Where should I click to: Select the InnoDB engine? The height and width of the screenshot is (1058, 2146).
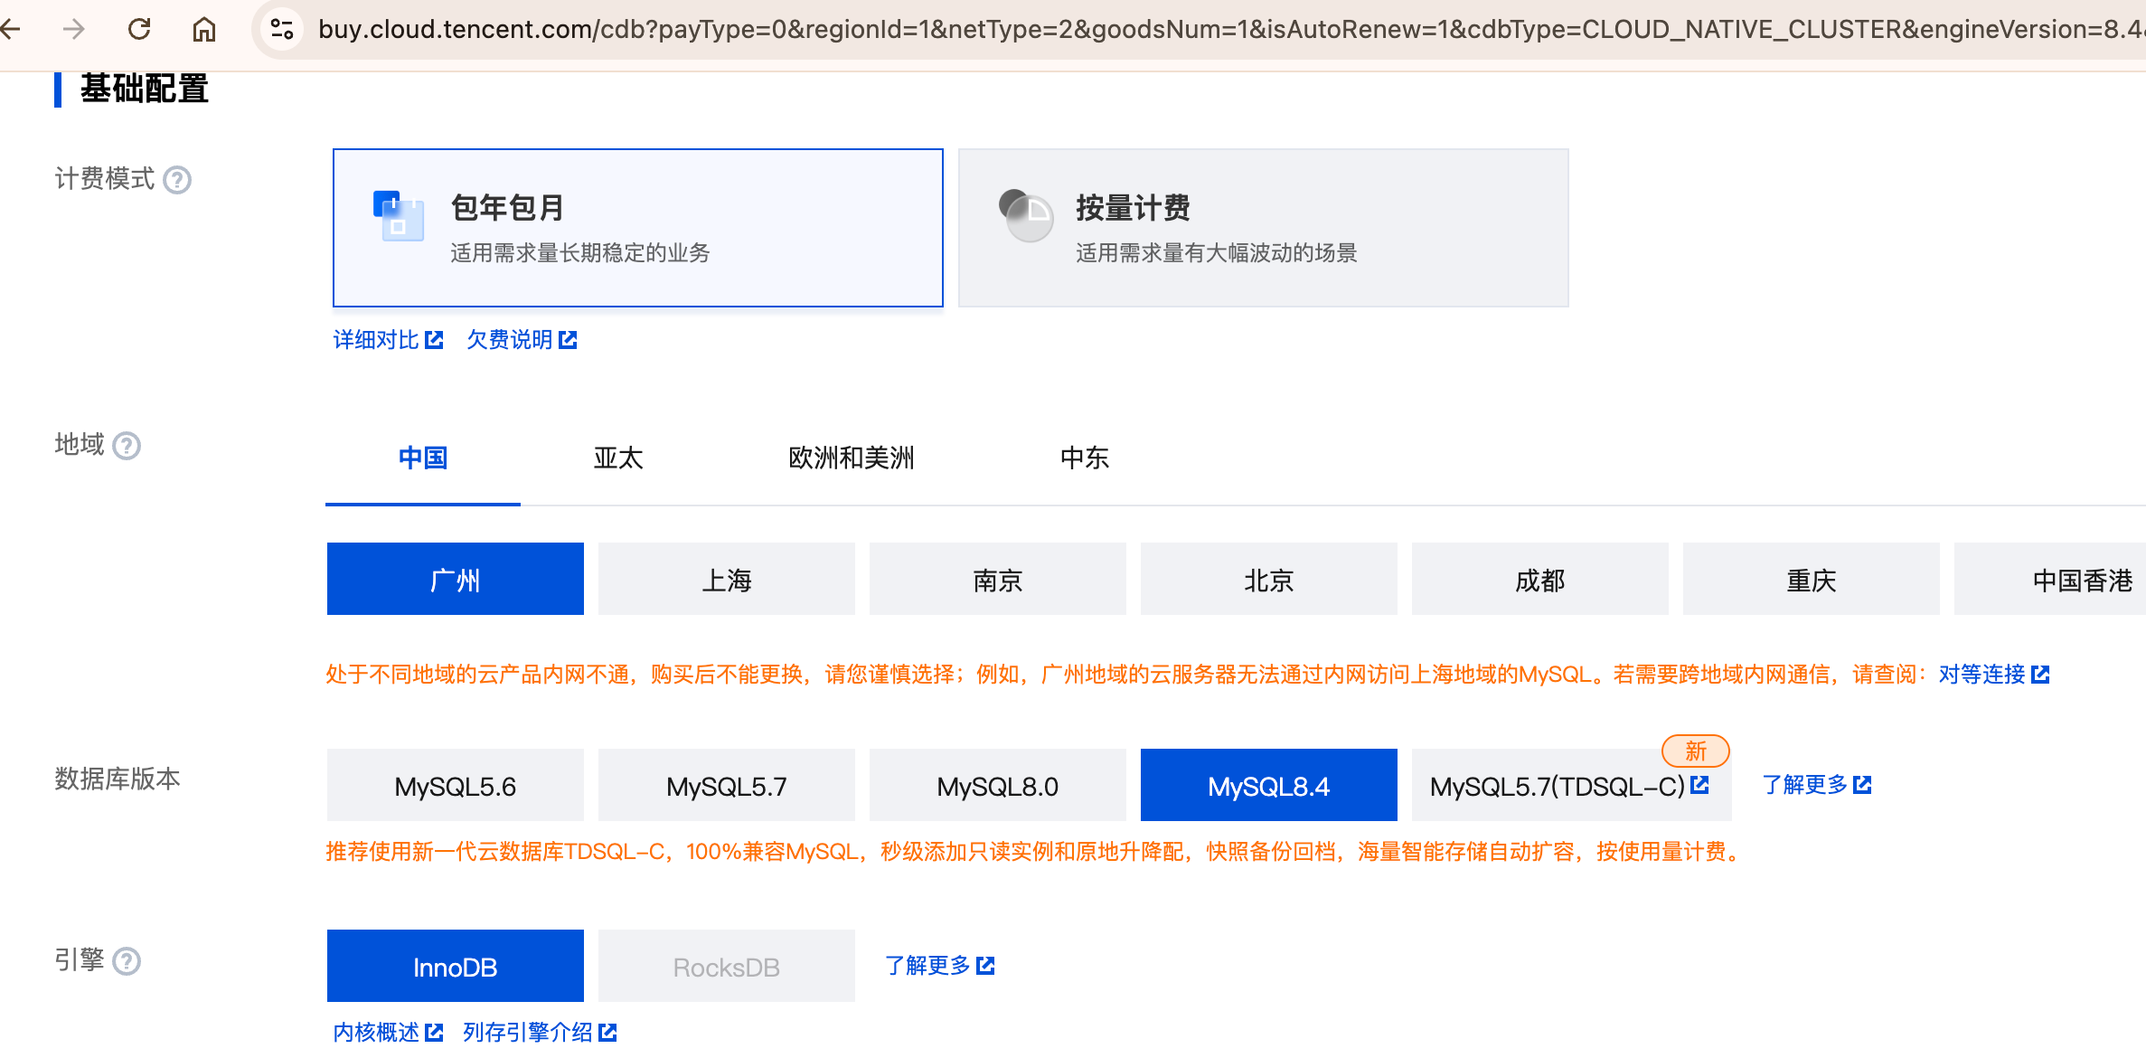pos(456,966)
